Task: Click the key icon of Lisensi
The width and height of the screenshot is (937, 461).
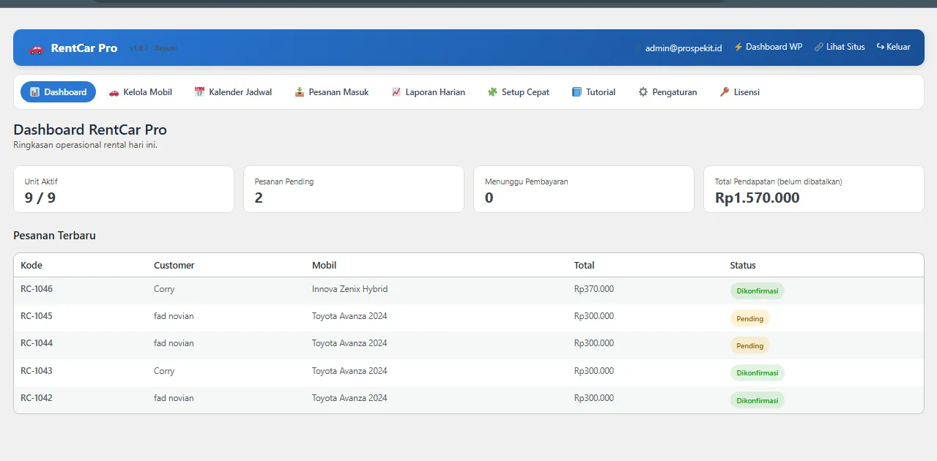Action: click(x=725, y=92)
